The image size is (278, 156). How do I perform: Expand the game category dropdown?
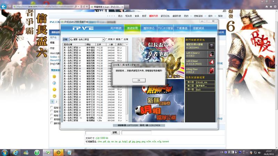103,40
